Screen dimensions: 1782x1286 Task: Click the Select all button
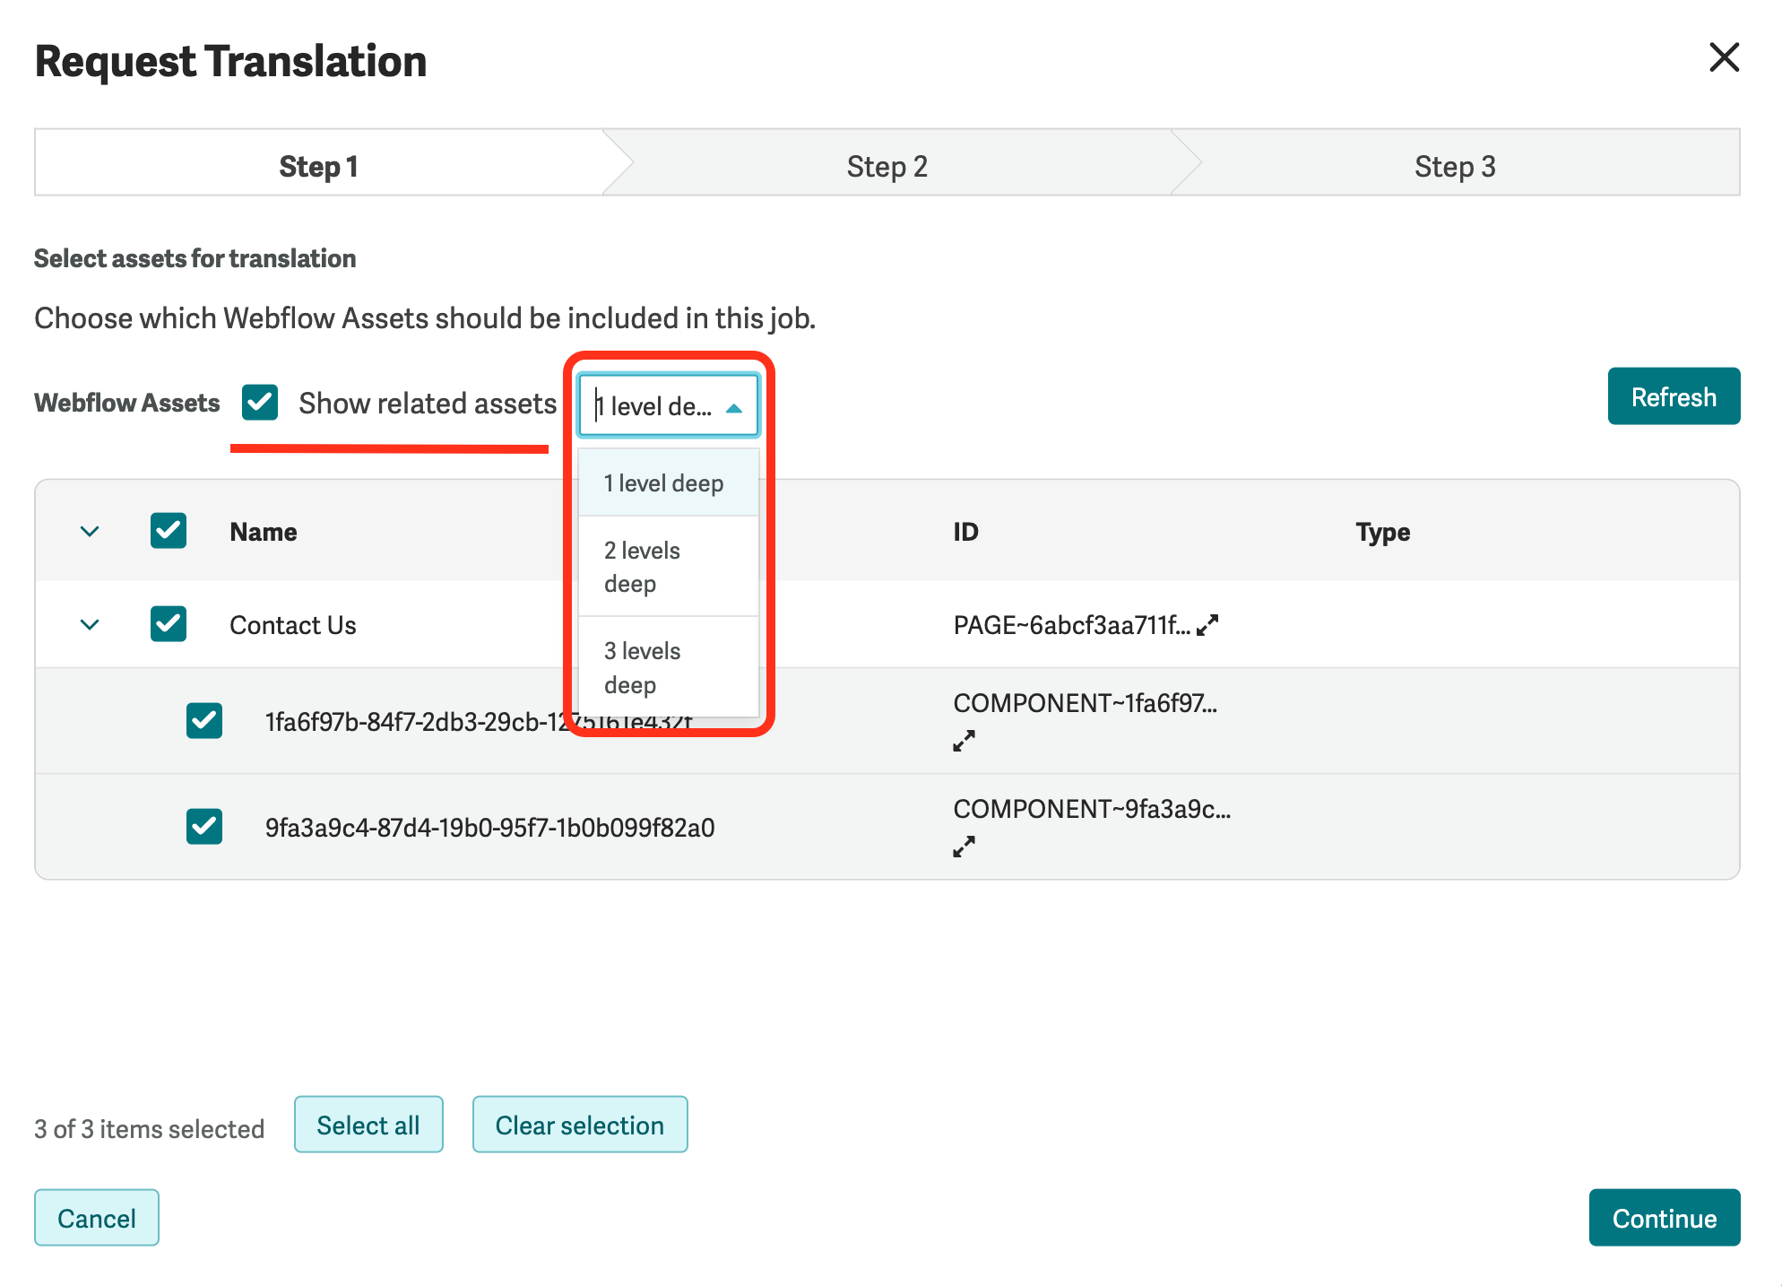coord(368,1125)
